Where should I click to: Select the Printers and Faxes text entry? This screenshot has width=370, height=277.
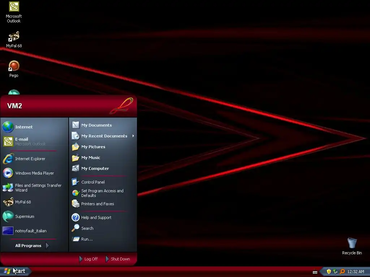98,204
